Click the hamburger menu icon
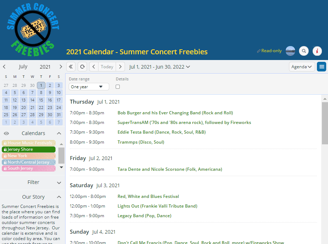The width and height of the screenshot is (328, 244). pos(322,66)
